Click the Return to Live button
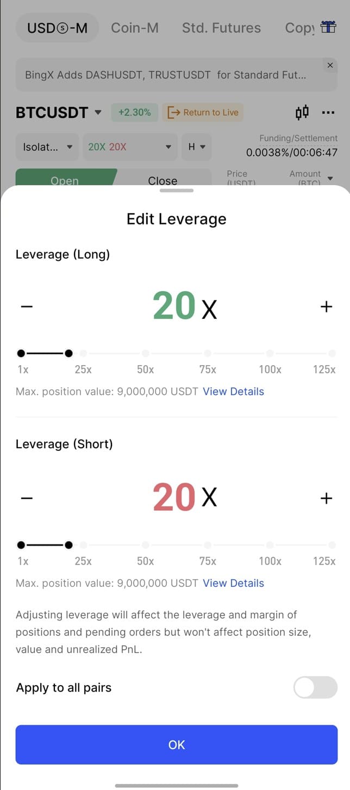Viewport: 350px width, 790px height. [203, 112]
